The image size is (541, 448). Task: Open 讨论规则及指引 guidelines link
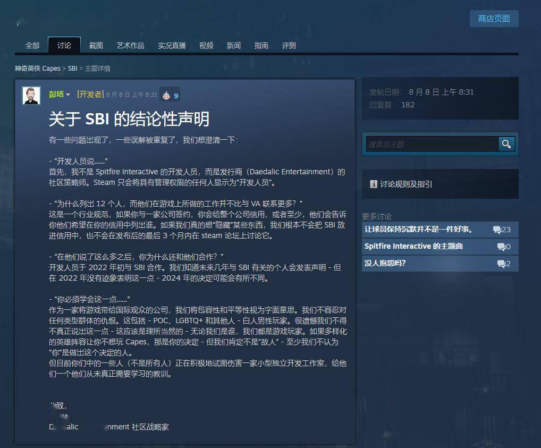(406, 184)
